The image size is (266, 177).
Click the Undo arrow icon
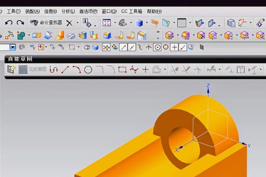9,23
